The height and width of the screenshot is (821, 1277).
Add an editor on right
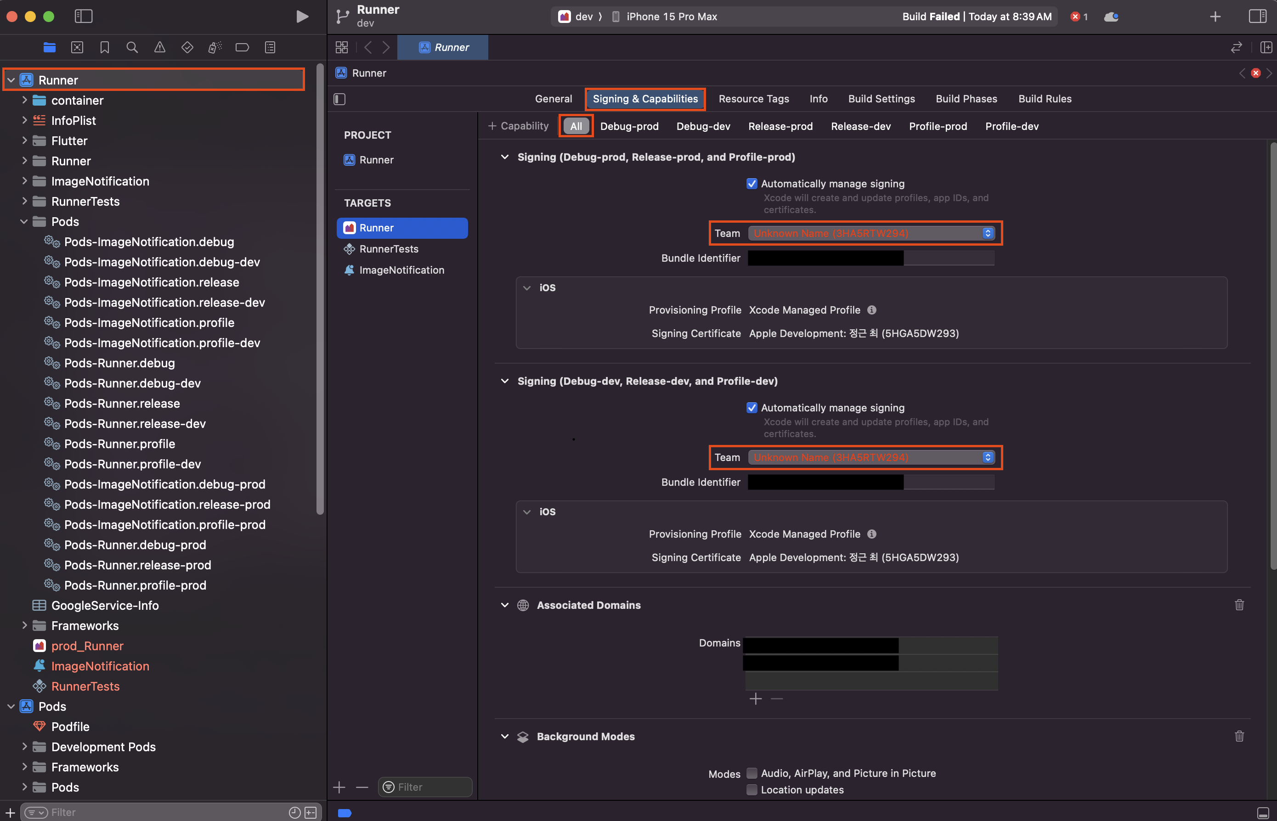pyautogui.click(x=1266, y=47)
